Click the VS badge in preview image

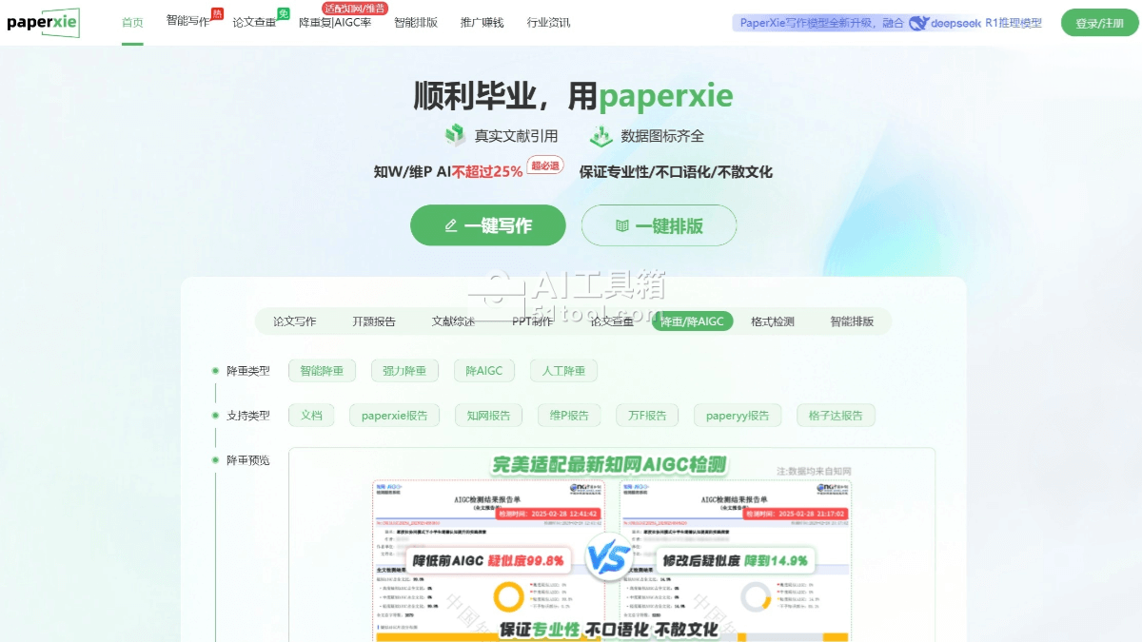(x=607, y=556)
